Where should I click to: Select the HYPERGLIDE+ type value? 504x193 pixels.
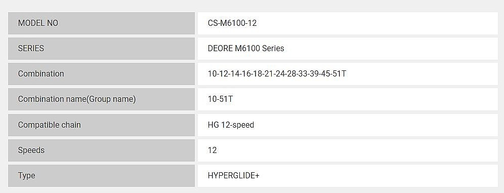pos(234,176)
